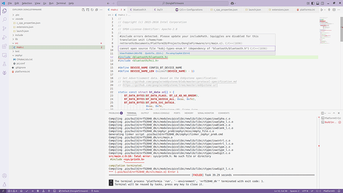Expand the include folder in Explorer
The height and width of the screenshot is (193, 343).
19,35
